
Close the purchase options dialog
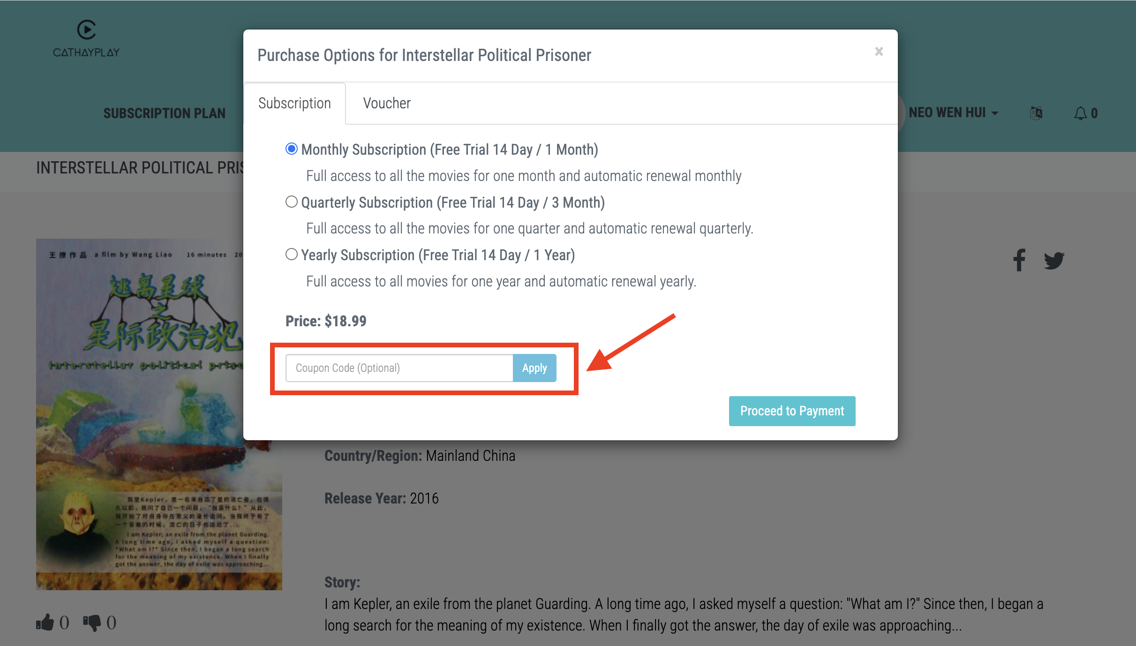click(879, 52)
